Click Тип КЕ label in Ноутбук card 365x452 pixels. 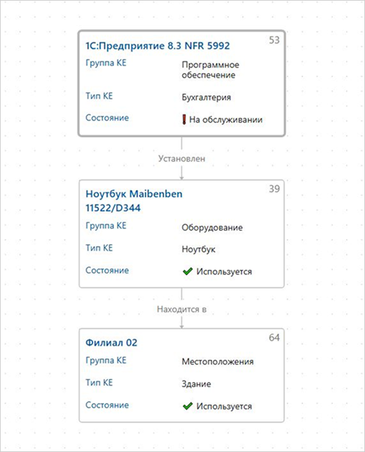coord(99,248)
